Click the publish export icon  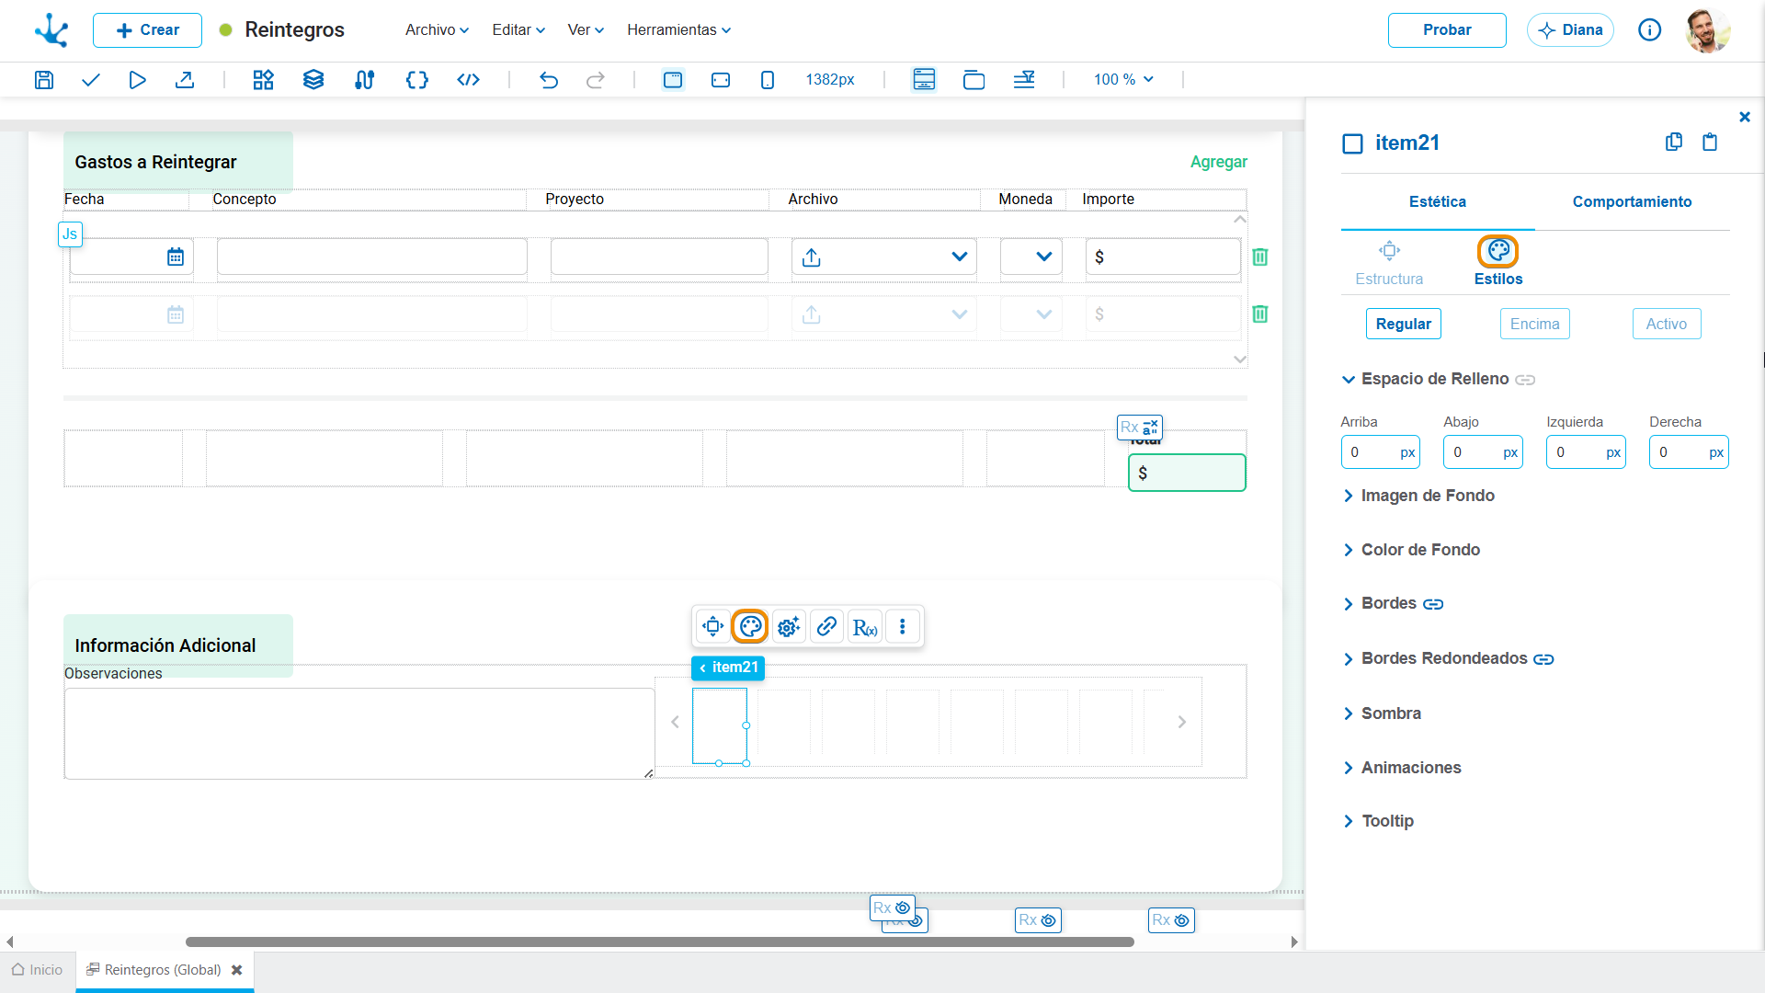coord(185,80)
